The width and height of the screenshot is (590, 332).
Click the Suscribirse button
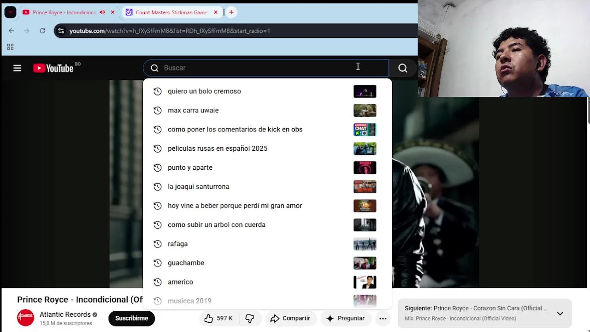click(131, 318)
